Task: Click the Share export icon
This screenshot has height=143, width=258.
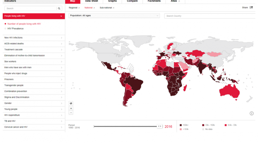Action: click(x=251, y=7)
